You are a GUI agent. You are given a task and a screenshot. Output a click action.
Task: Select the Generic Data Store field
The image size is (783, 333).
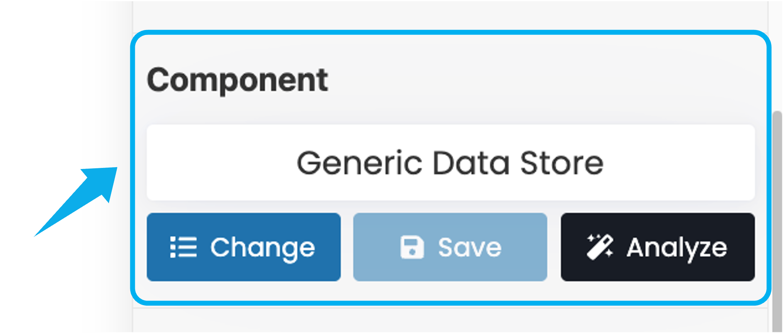(450, 163)
